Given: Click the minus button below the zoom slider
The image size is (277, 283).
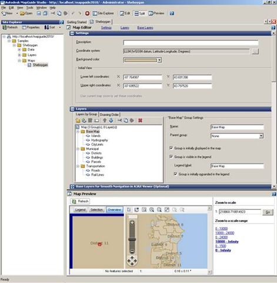Looking at the screenshot, I should 132,251.
